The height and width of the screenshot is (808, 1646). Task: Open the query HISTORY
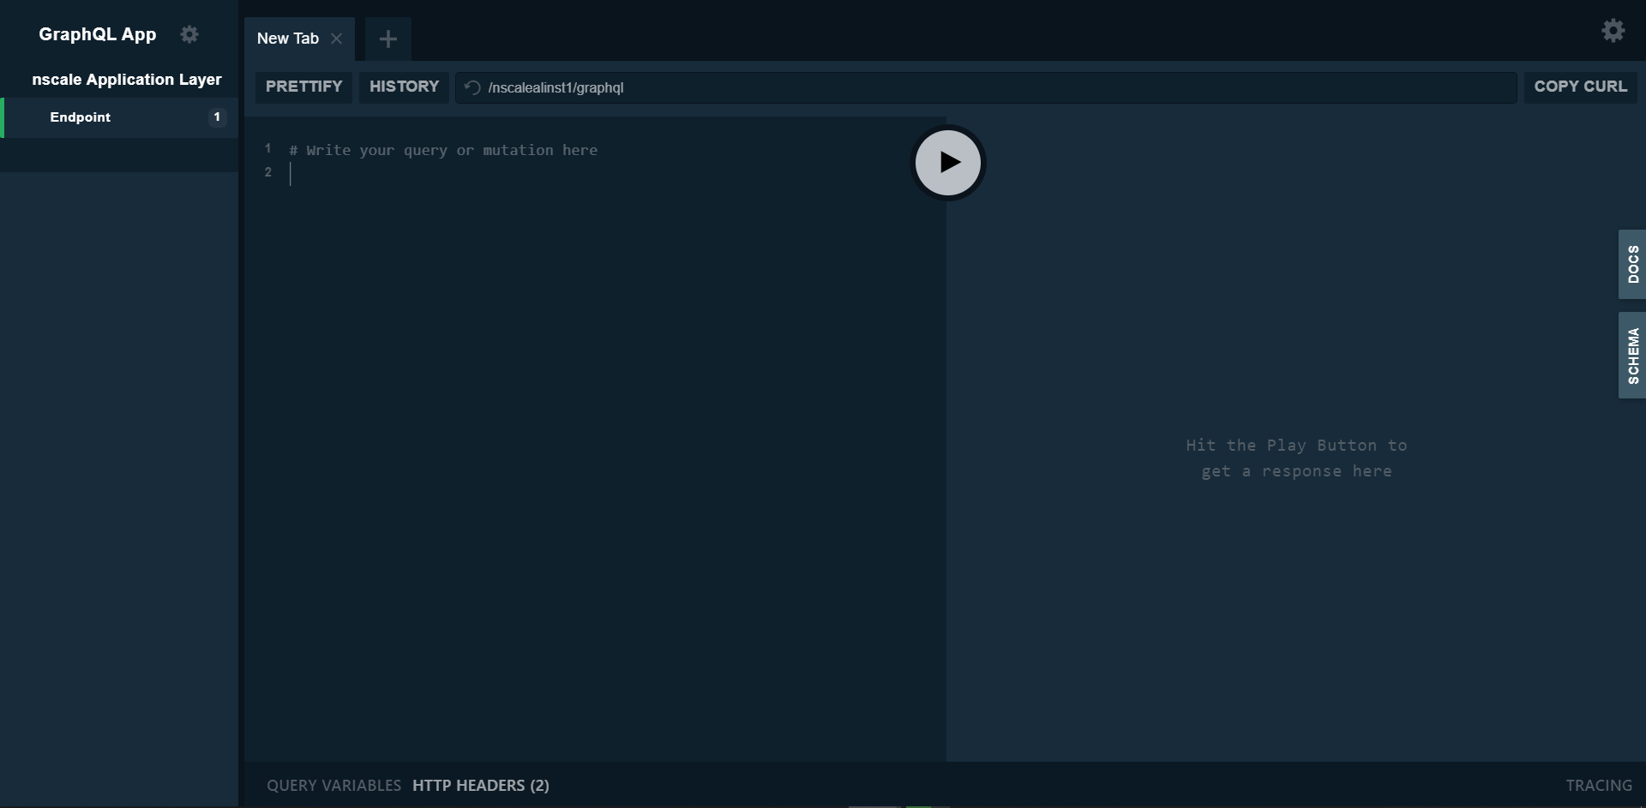[404, 87]
